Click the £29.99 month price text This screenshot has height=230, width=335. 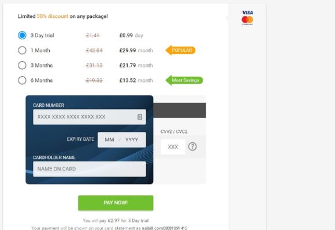136,51
